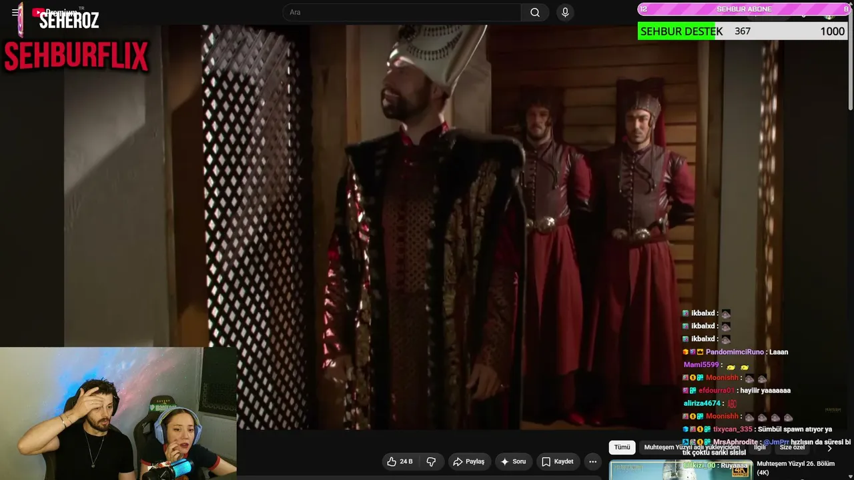Save the video with Kaydet
Viewport: 854px width, 480px height.
point(557,461)
